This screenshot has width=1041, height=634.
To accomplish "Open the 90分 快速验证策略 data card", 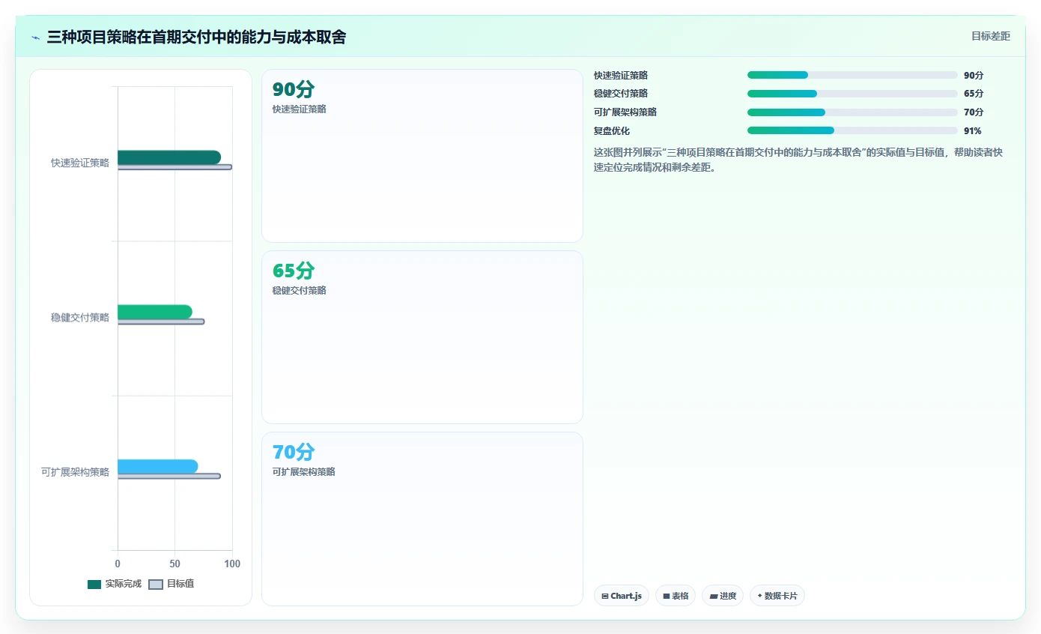I will coord(422,156).
